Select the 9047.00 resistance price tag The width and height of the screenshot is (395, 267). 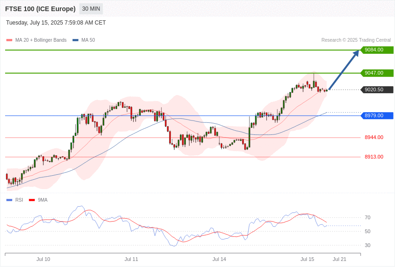point(377,73)
